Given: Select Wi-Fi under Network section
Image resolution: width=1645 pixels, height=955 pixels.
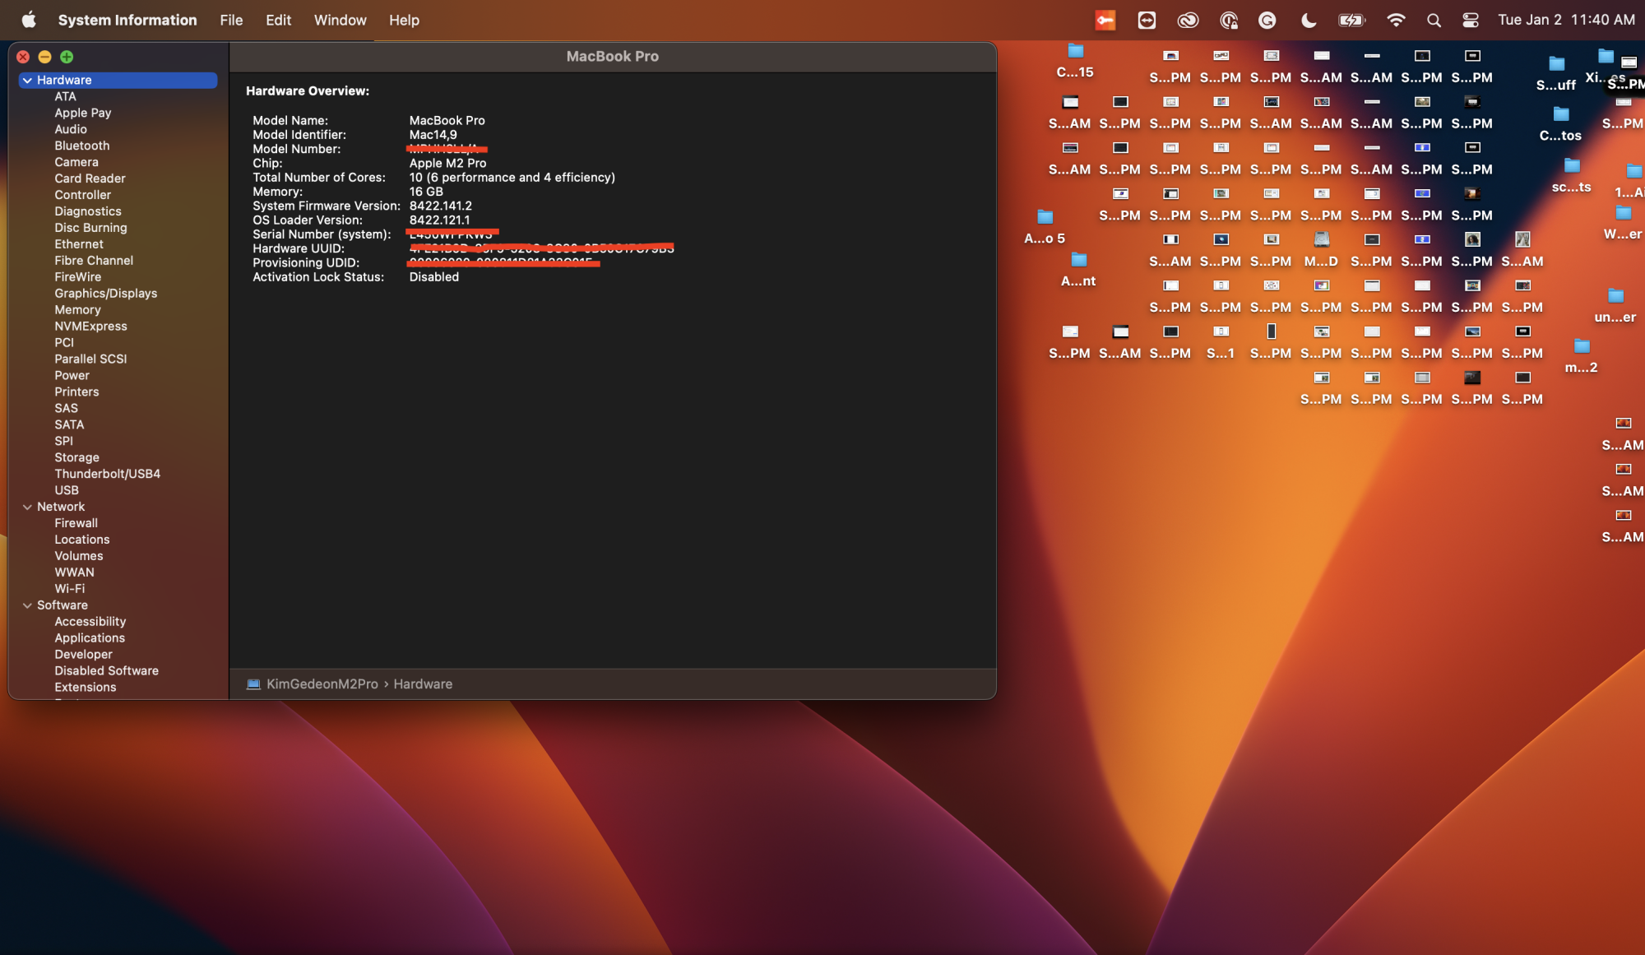Looking at the screenshot, I should click(71, 588).
